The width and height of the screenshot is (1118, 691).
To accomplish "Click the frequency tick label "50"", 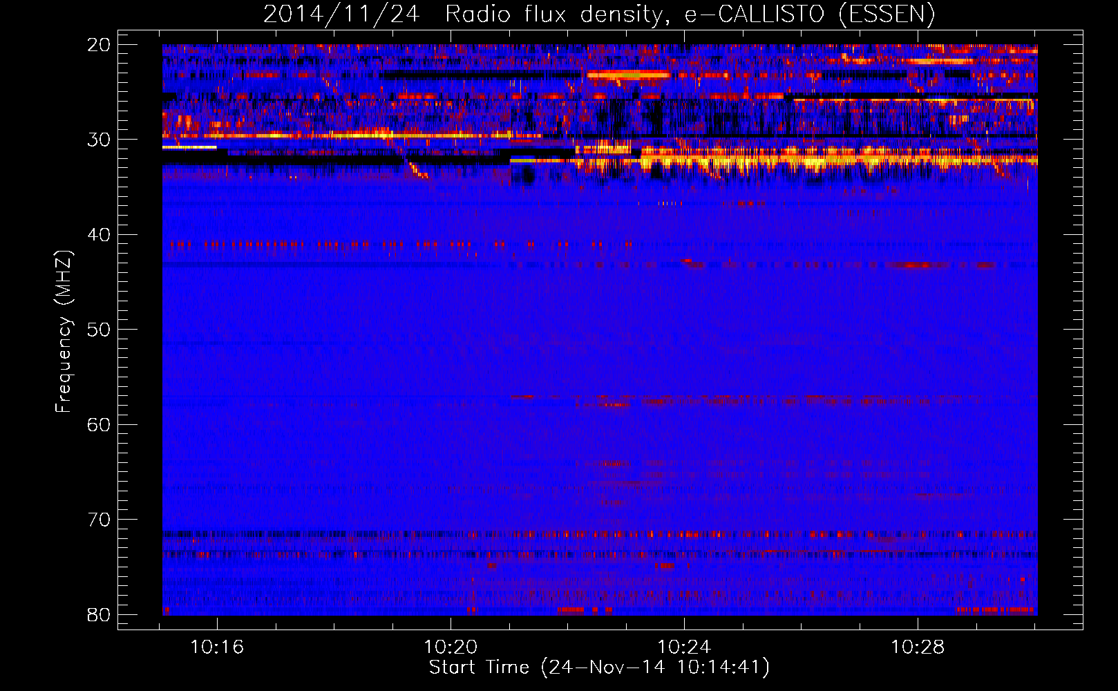I will [99, 330].
